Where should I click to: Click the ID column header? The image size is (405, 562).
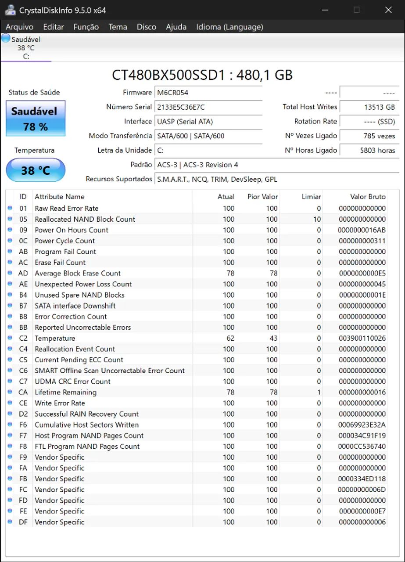[23, 197]
